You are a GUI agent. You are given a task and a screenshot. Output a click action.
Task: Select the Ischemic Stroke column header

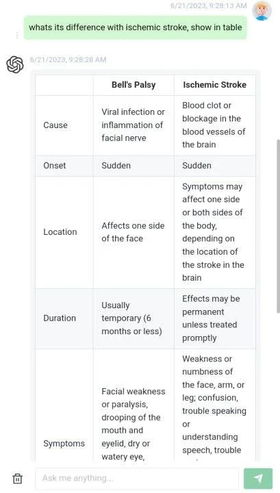215,85
